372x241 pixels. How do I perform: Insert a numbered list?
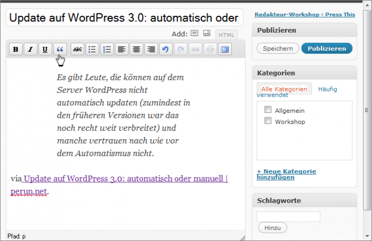click(107, 49)
